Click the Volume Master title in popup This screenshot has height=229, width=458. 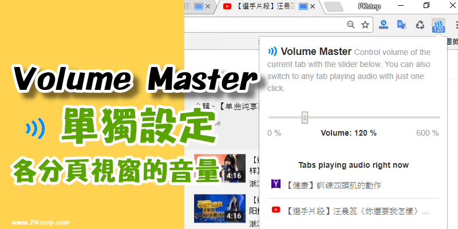316,52
